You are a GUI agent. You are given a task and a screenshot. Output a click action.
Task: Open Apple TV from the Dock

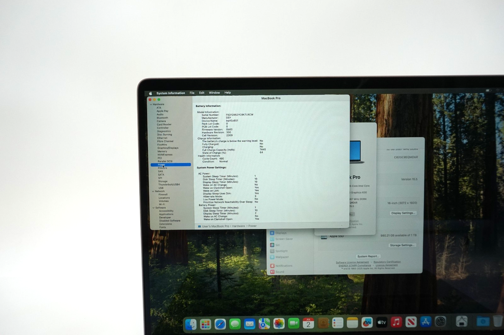(x=382, y=322)
